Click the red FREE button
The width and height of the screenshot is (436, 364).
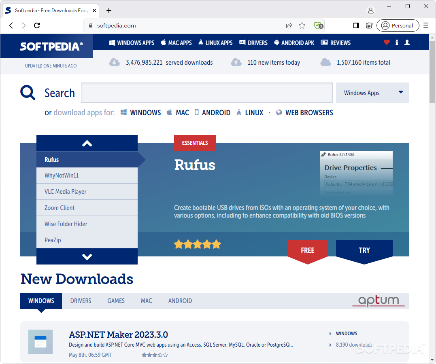308,251
